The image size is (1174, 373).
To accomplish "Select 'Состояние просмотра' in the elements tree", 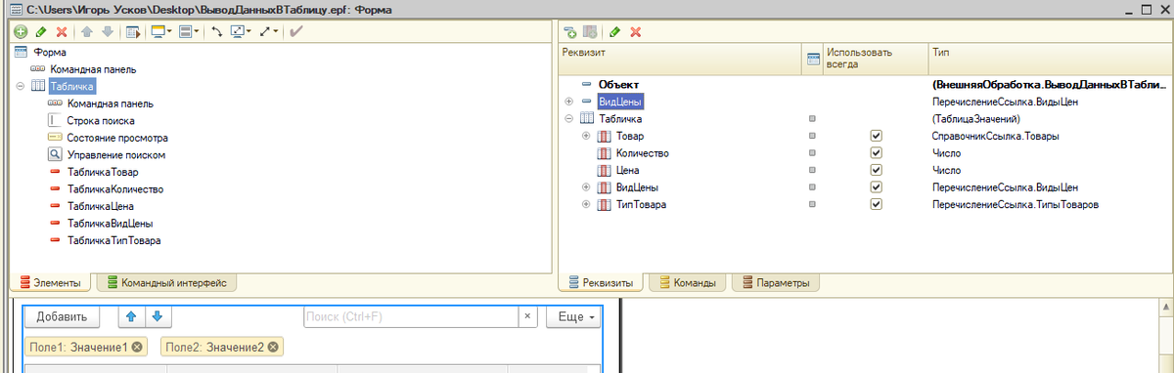I will pos(117,138).
